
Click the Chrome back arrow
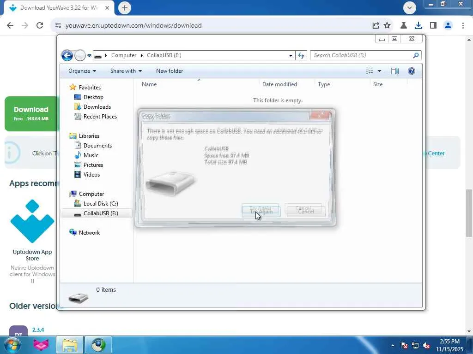pyautogui.click(x=10, y=26)
